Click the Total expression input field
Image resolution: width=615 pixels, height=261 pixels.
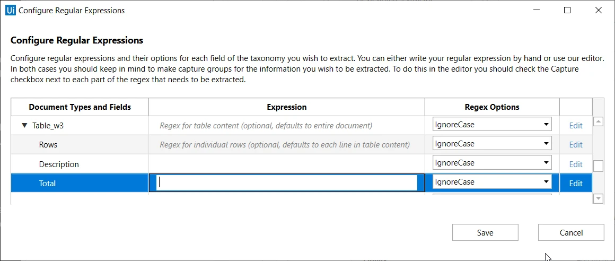[287, 183]
